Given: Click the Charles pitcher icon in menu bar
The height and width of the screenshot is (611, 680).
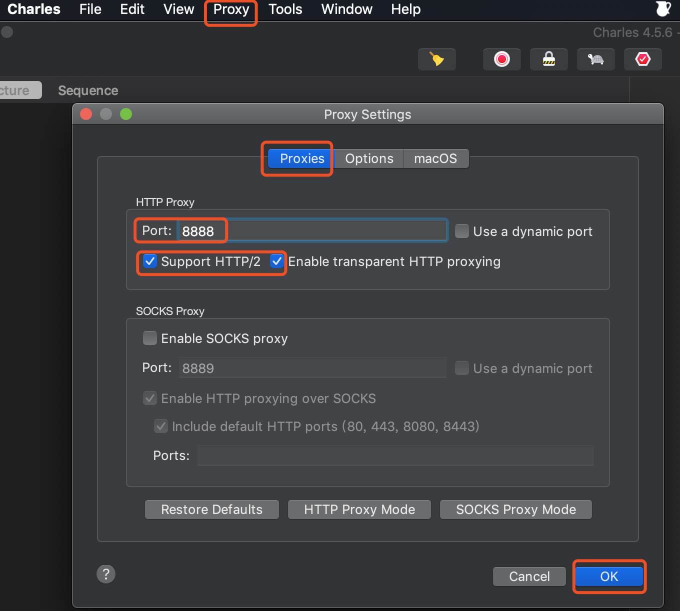Looking at the screenshot, I should pyautogui.click(x=663, y=9).
